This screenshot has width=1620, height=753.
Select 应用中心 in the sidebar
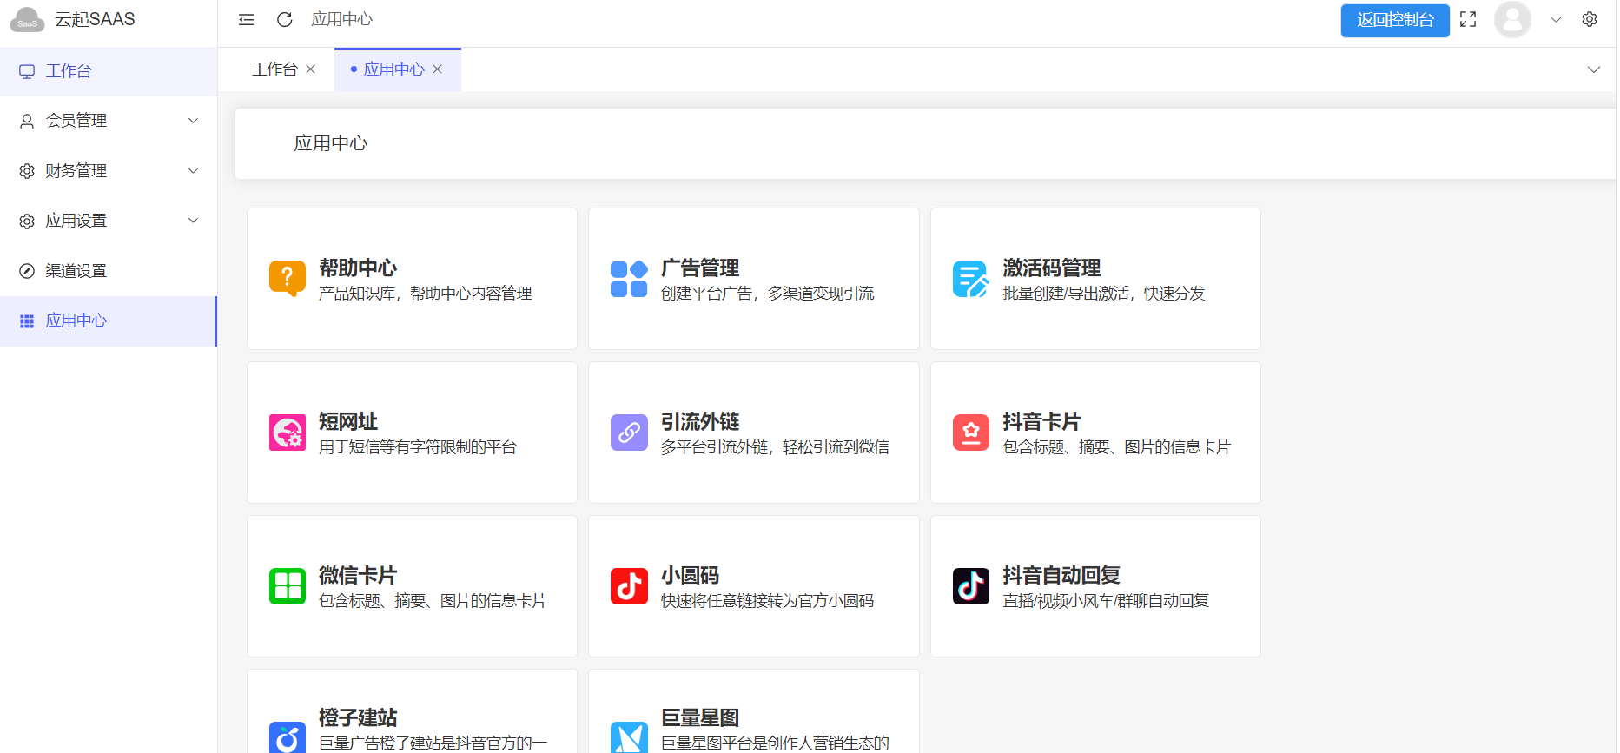point(109,320)
